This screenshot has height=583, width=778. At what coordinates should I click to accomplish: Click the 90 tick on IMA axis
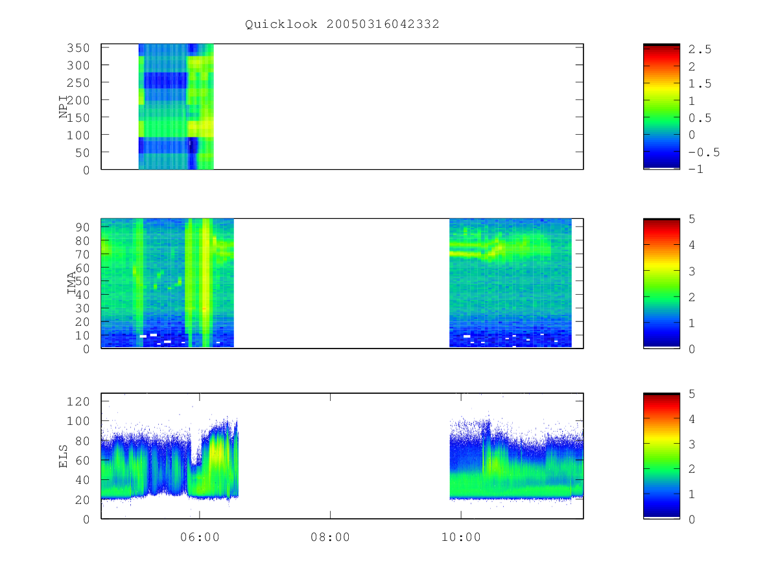[84, 227]
